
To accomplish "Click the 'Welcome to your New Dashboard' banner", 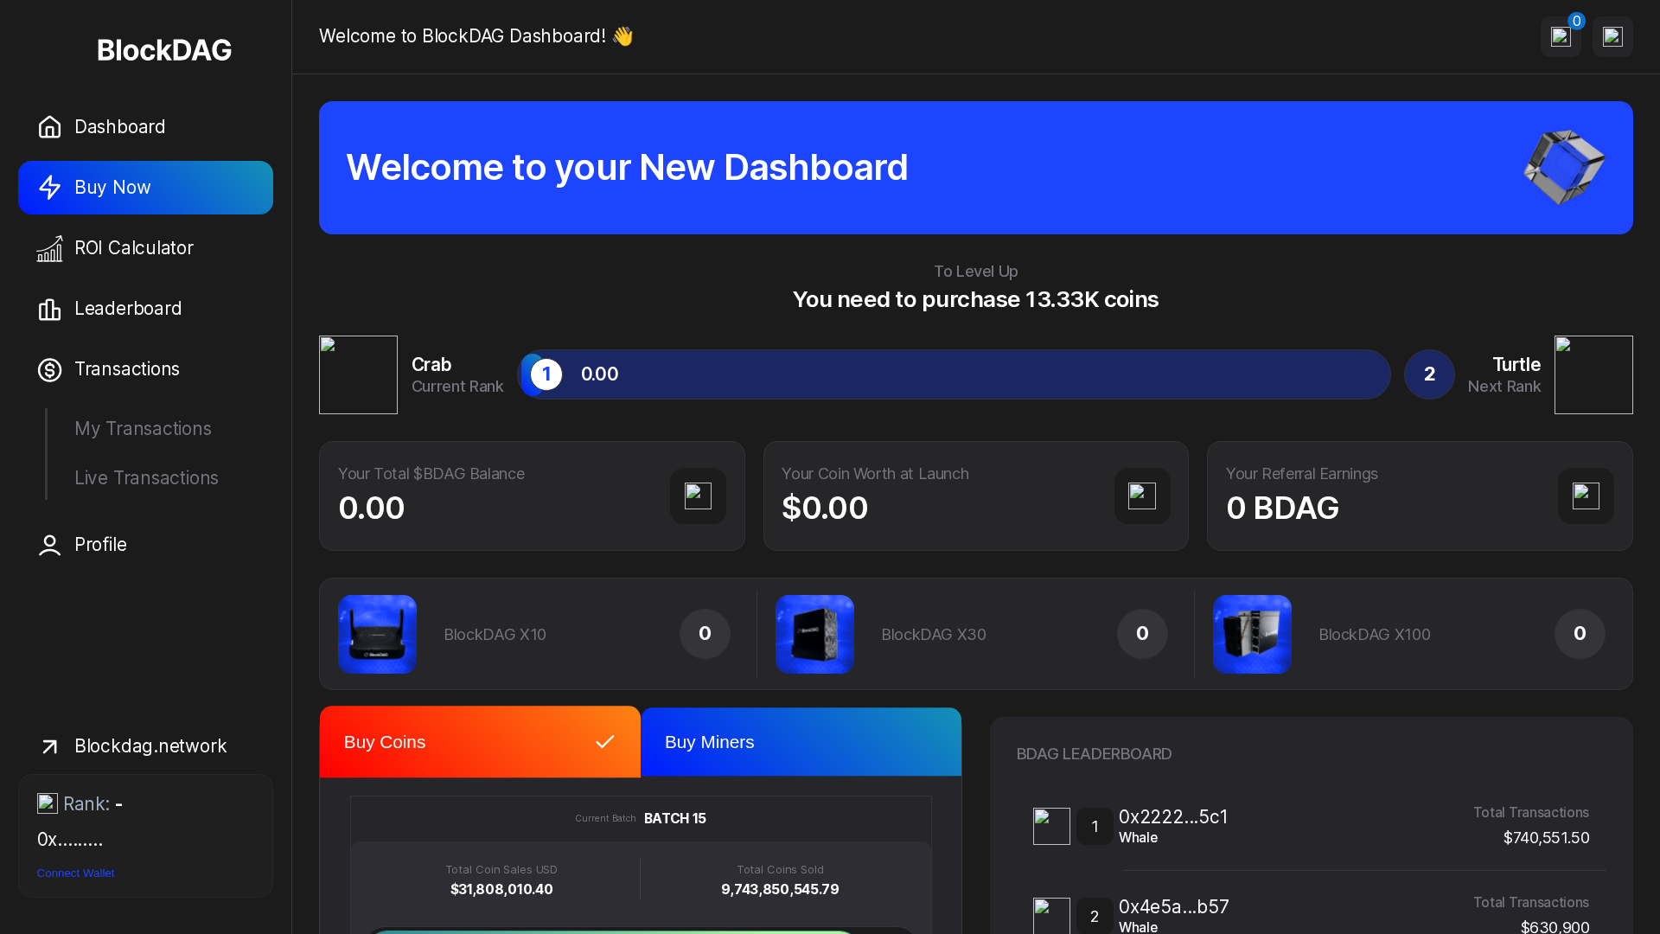I will [975, 168].
